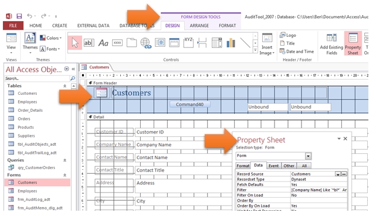Select the Tab Control icon

[x=131, y=43]
